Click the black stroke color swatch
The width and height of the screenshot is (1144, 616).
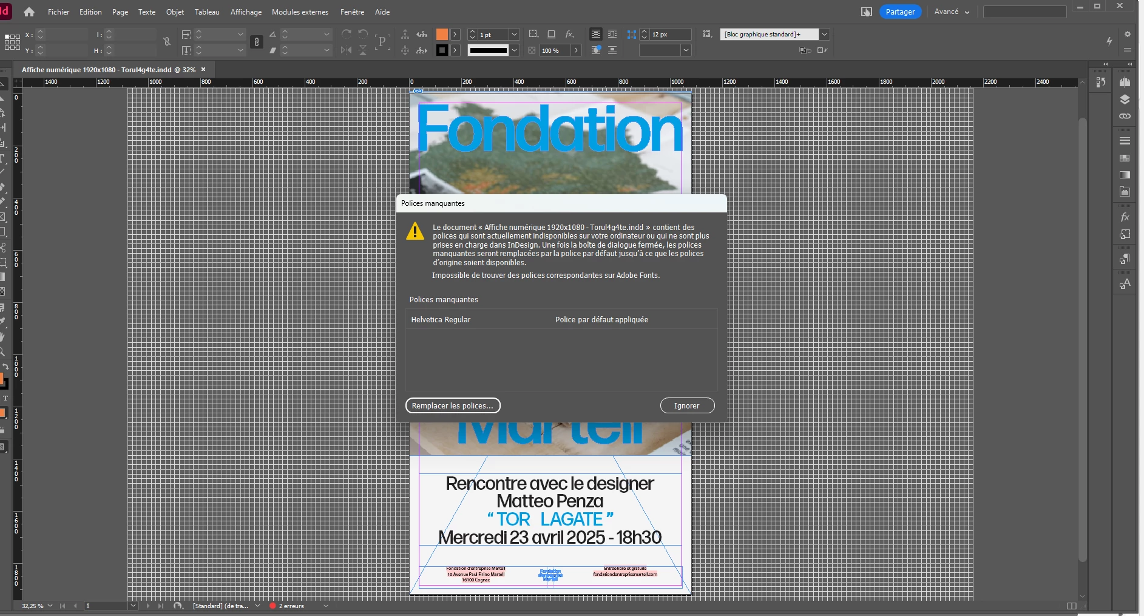coord(442,50)
